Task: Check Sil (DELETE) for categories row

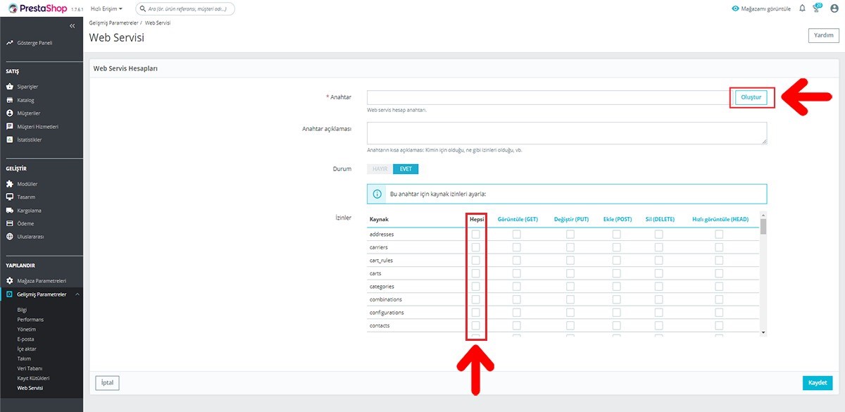Action: pyautogui.click(x=659, y=286)
